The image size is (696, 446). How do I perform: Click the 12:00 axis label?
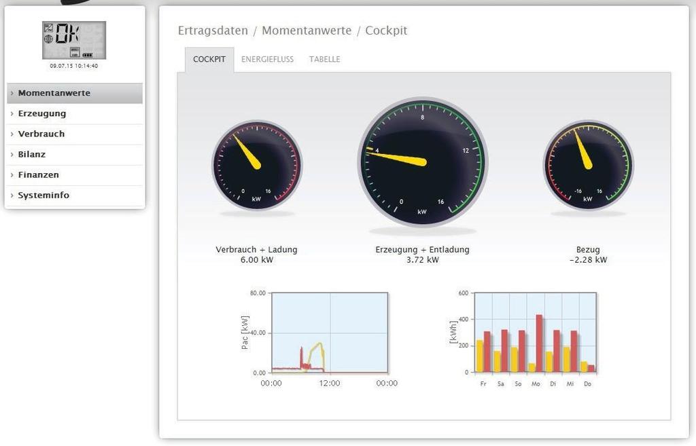pyautogui.click(x=330, y=383)
